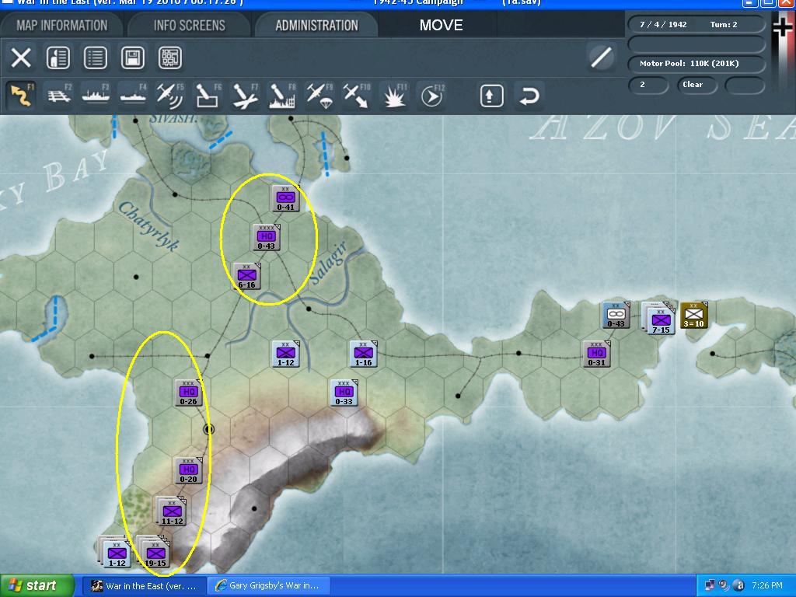The height and width of the screenshot is (597, 796).
Task: Select the 6-16 infantry unit counter
Action: coord(246,276)
